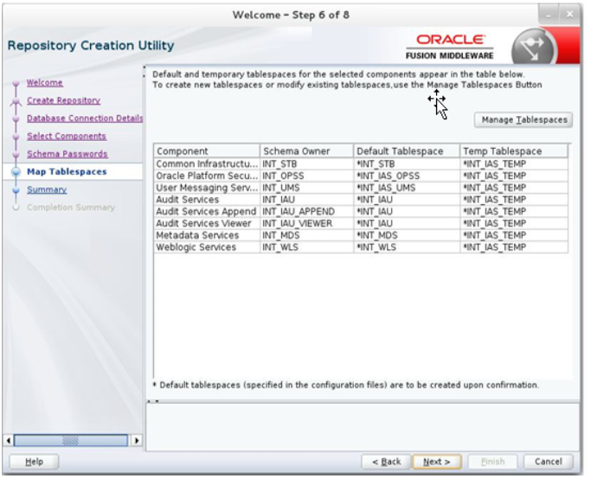Click the INT_STB schema owner cell
Image resolution: width=591 pixels, height=480 pixels.
click(306, 164)
